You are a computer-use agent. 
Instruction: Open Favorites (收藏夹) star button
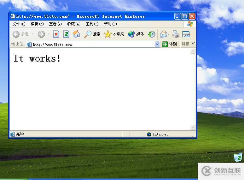114,34
